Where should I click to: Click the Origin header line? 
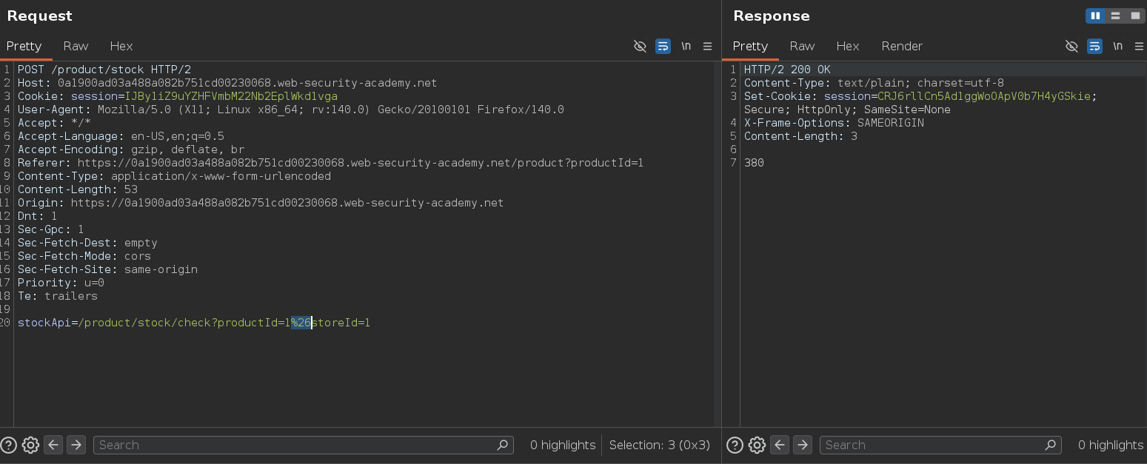coord(261,203)
